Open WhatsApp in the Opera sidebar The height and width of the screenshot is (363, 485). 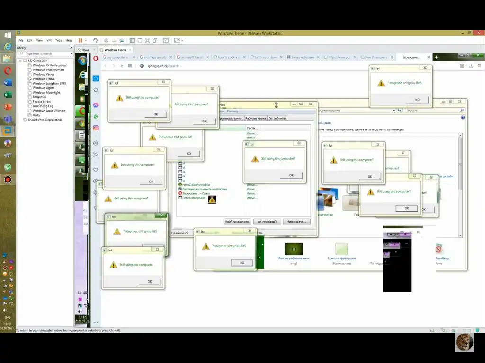[96, 117]
